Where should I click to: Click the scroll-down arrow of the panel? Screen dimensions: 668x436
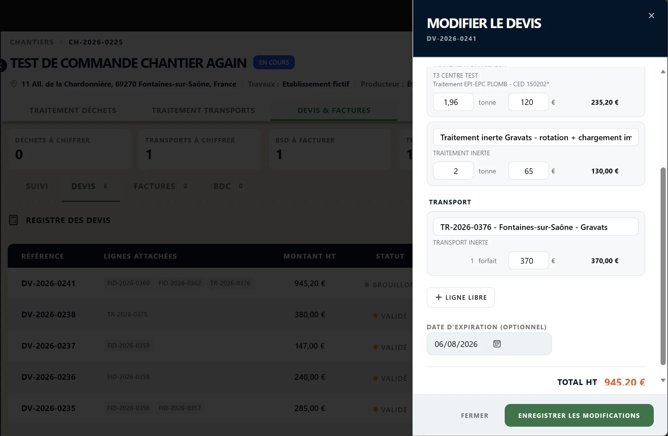(x=663, y=380)
